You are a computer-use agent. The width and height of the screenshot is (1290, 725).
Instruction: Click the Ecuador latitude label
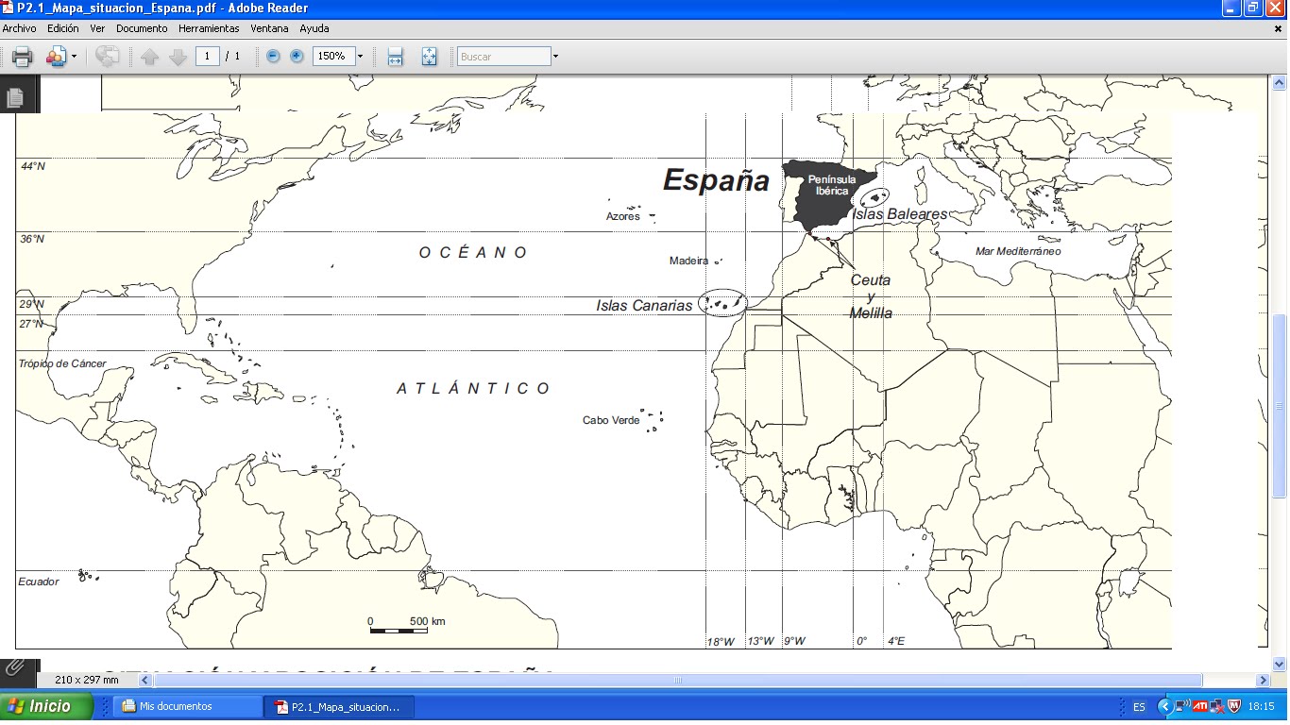[x=39, y=582]
